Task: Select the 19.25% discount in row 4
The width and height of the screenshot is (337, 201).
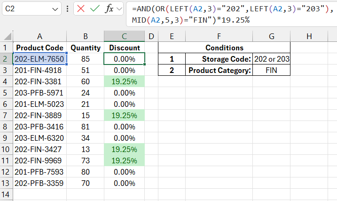Action: pos(124,81)
